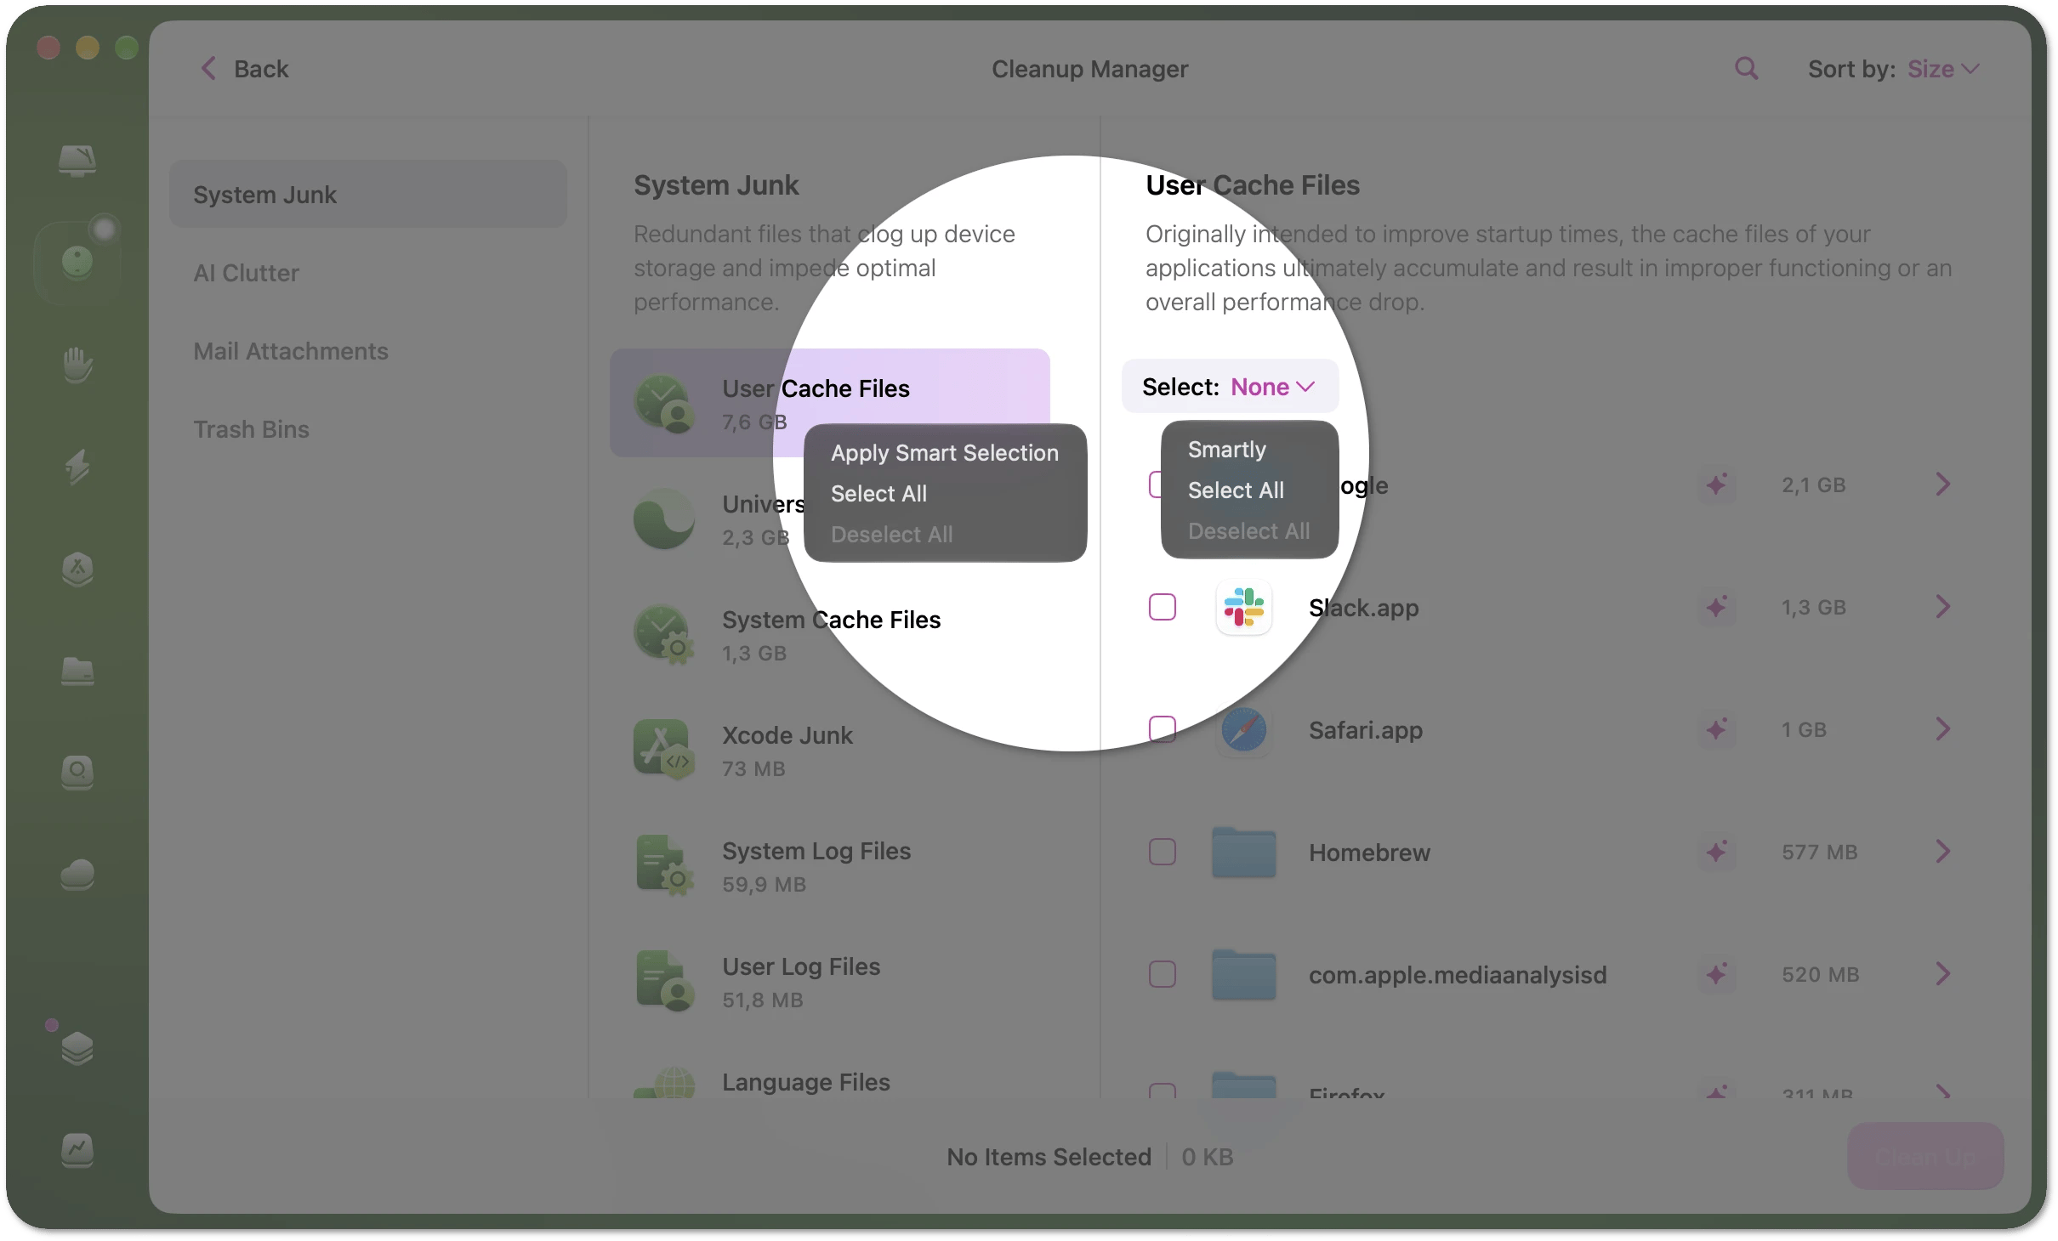Viewport: 2058px width, 1241px height.
Task: Open the chart activity sidebar icon
Action: (x=77, y=1150)
